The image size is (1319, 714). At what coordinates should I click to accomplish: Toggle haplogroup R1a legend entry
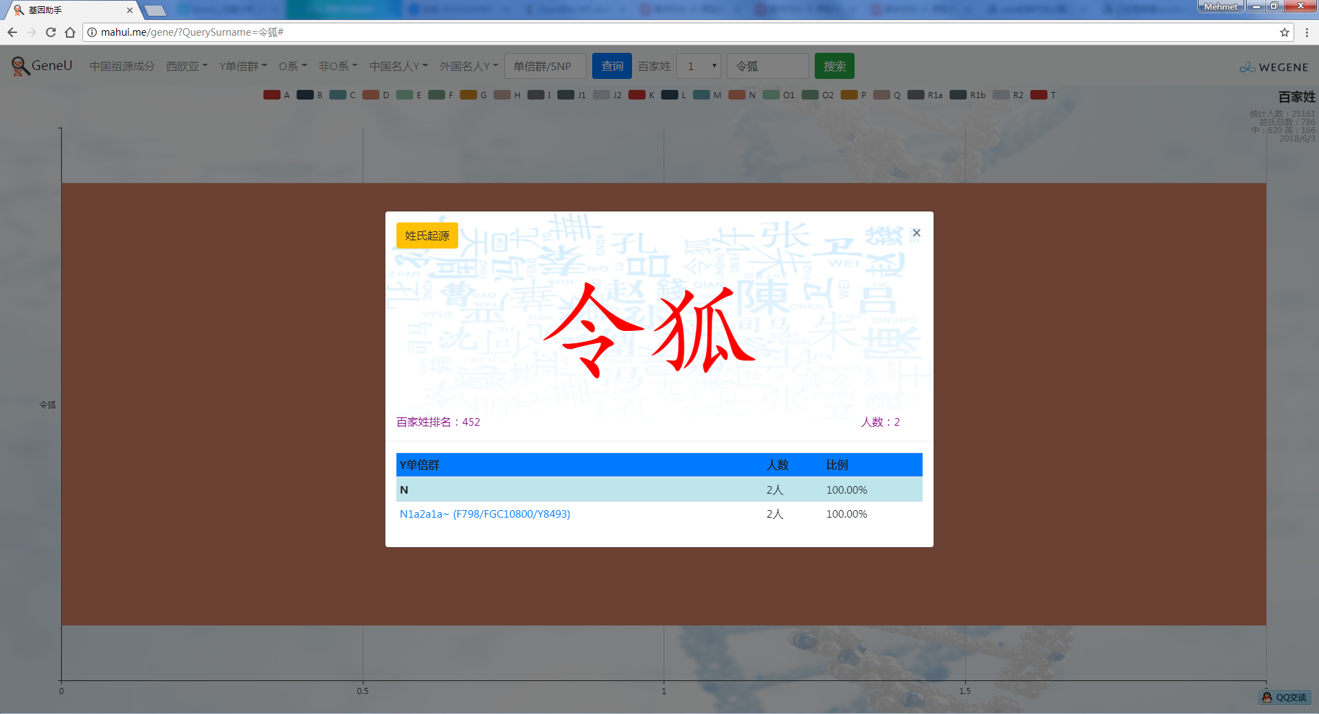click(x=925, y=95)
